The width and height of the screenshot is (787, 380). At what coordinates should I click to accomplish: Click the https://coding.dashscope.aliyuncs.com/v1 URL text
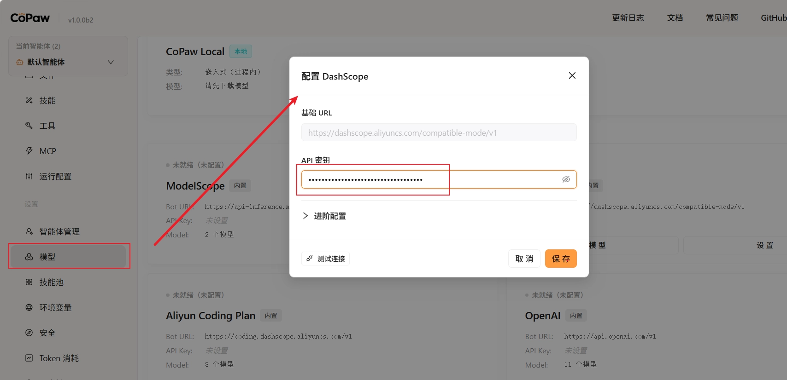[x=278, y=336]
